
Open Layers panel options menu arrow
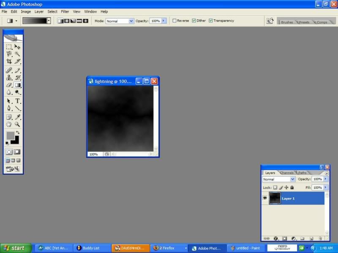pyautogui.click(x=327, y=173)
